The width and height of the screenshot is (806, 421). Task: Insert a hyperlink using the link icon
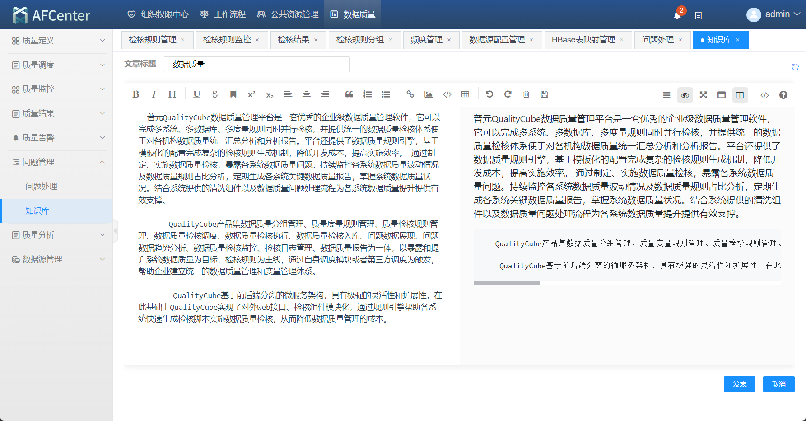tap(410, 94)
